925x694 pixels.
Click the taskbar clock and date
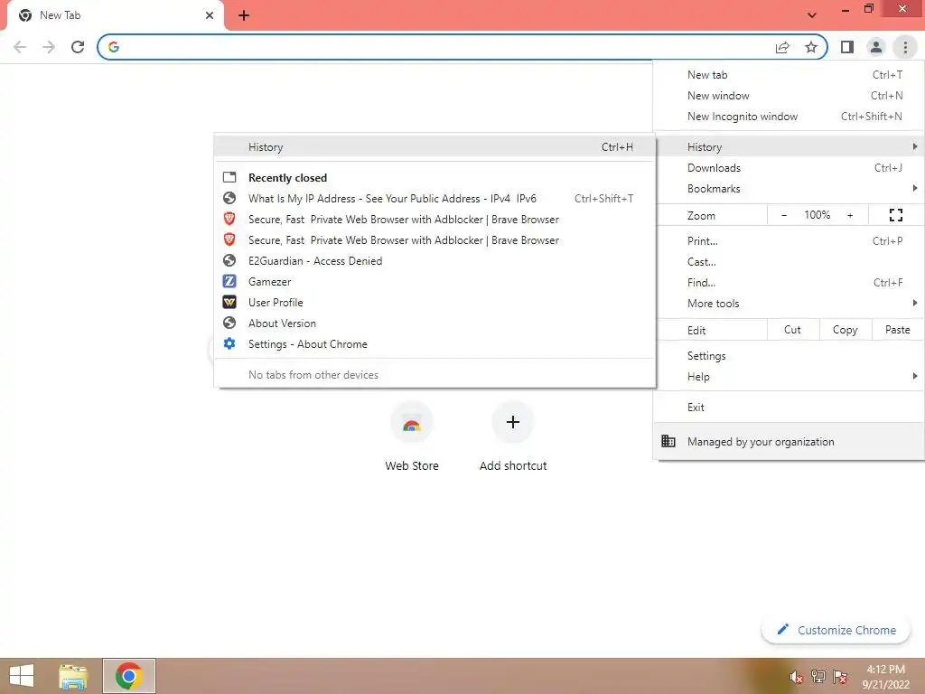(885, 677)
